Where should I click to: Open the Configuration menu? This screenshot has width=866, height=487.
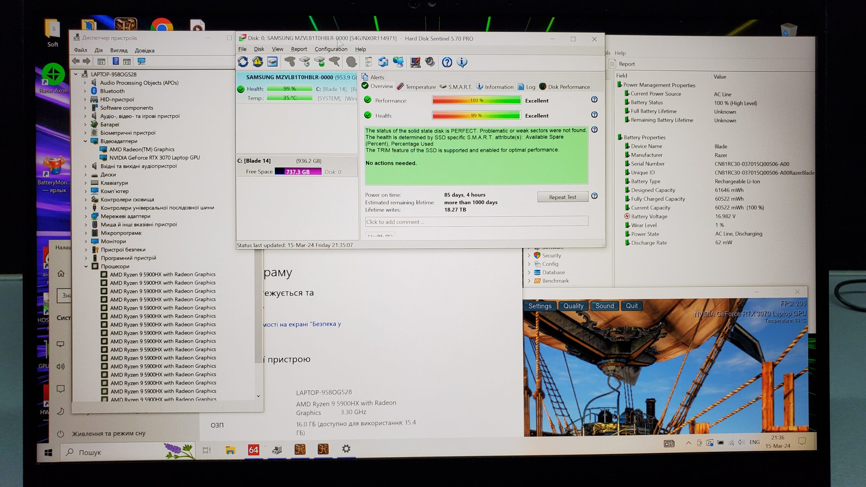tap(331, 49)
